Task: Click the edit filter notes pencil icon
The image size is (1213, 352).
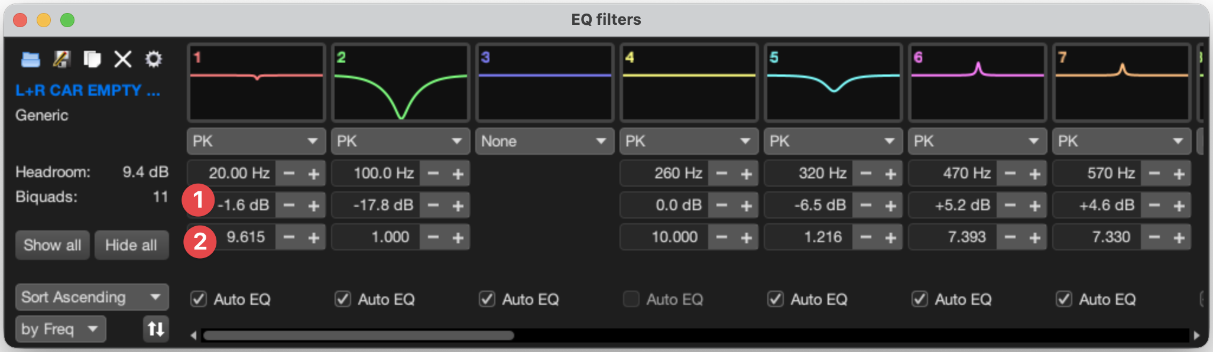Action: pyautogui.click(x=61, y=59)
